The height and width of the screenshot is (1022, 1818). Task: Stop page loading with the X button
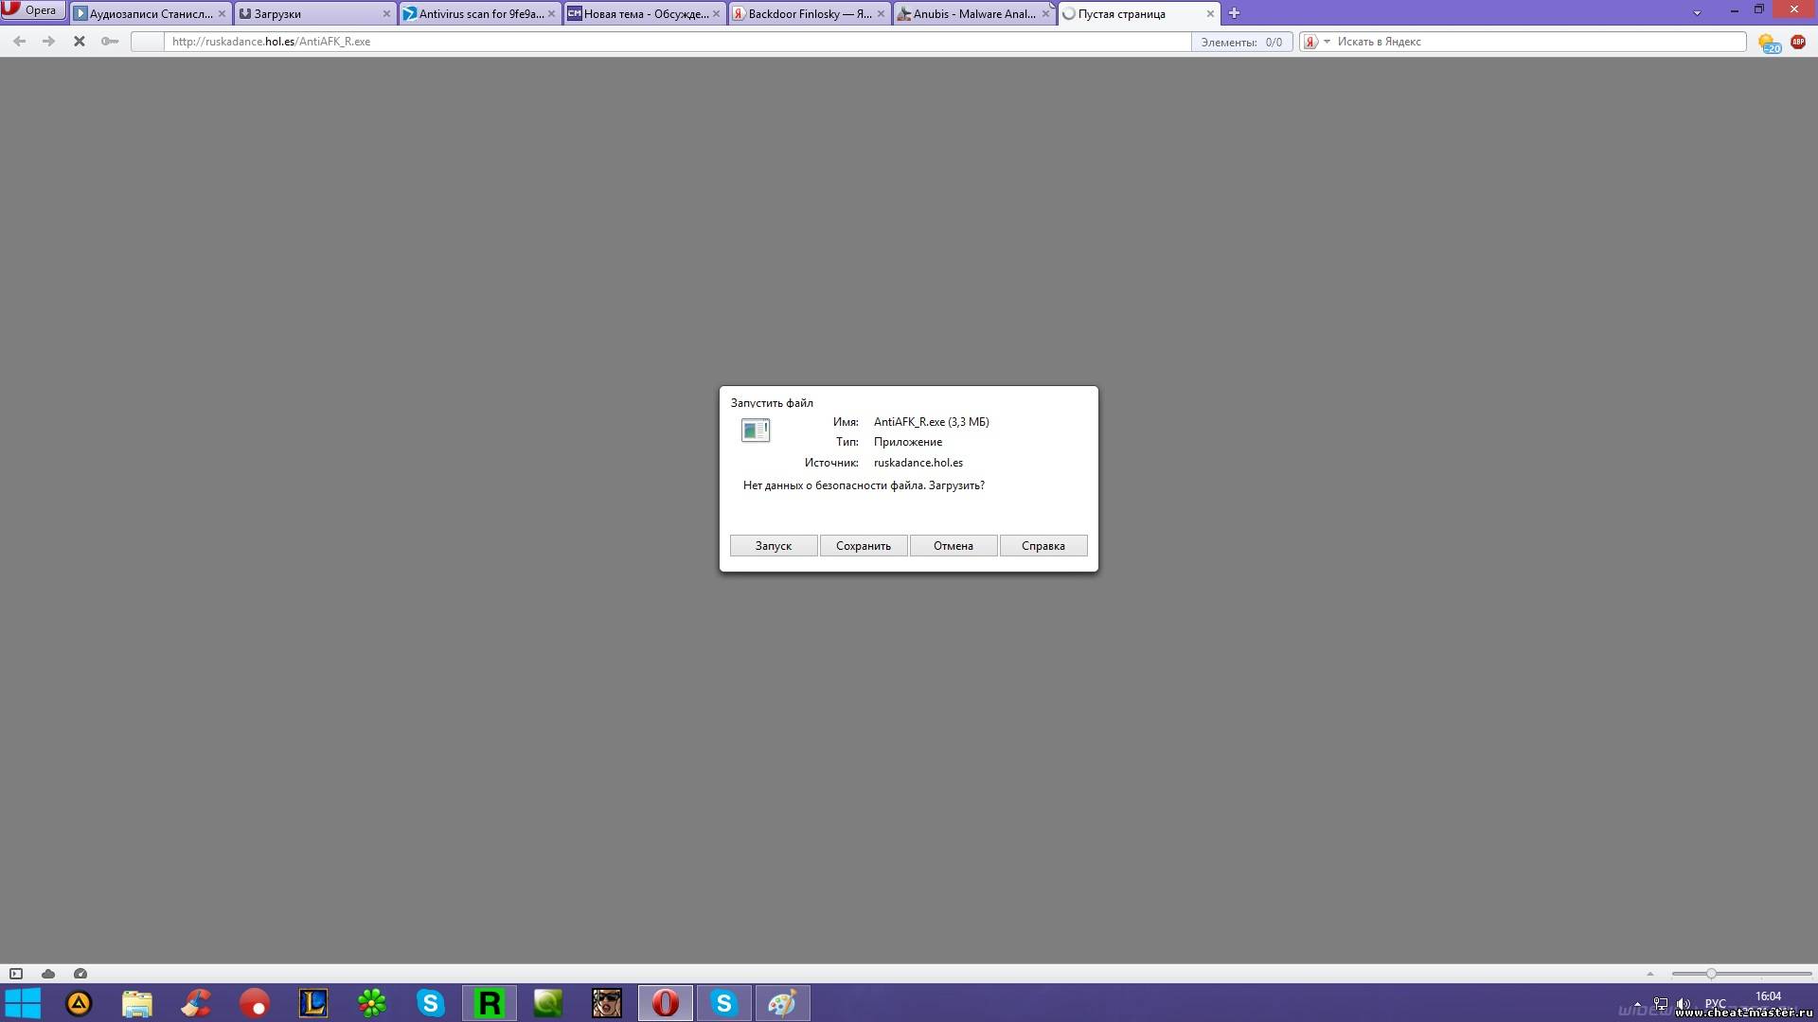[x=80, y=42]
